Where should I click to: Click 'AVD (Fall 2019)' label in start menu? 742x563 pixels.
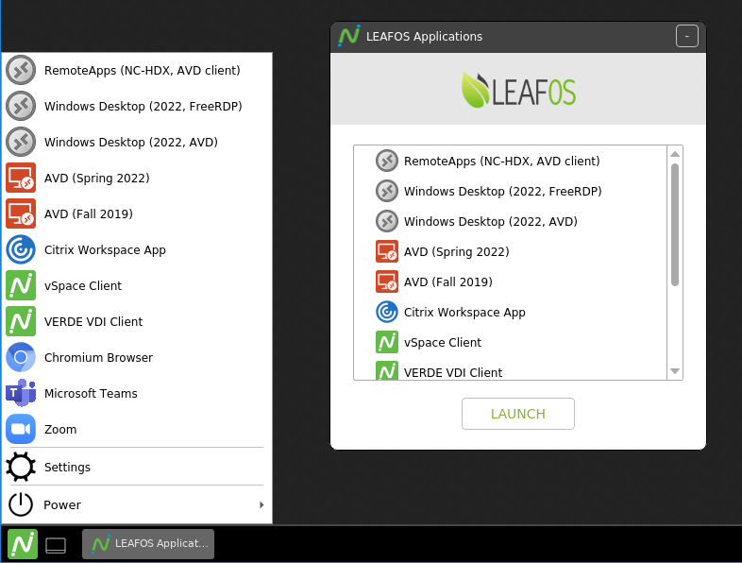click(89, 214)
